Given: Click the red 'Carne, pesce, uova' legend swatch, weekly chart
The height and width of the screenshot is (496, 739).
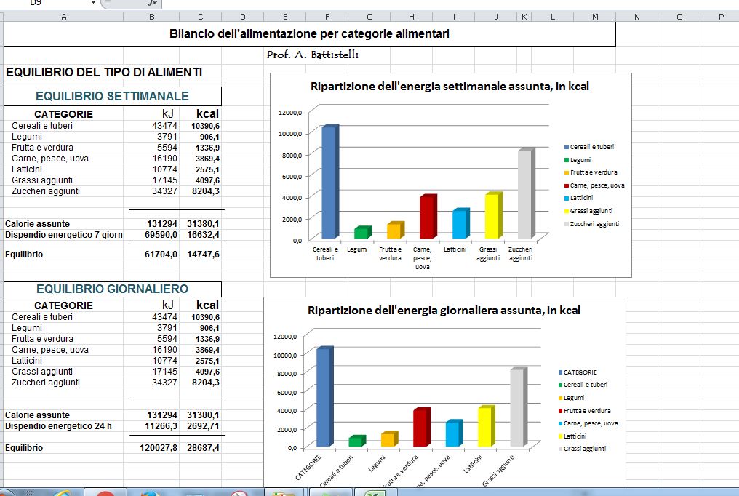Looking at the screenshot, I should [567, 185].
